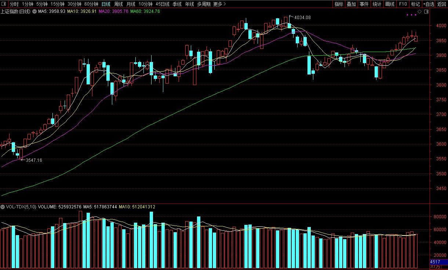Add the stock via +自选
Screen dimensions: 448x270
[x=428, y=4]
